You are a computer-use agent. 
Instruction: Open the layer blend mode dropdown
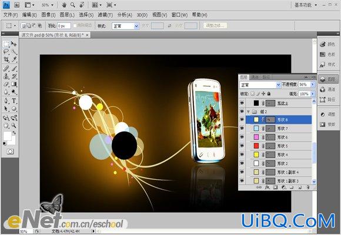[x=260, y=85]
